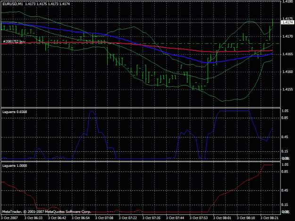Click the 3 Oct 07:44 time label
Viewport: 295px width, 221px height.
click(175, 218)
